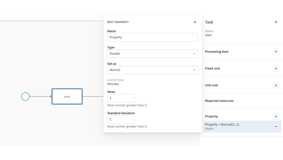Image resolution: width=283 pixels, height=160 pixels.
Task: Click the task name "start" in Task panel
Action: 208,35
